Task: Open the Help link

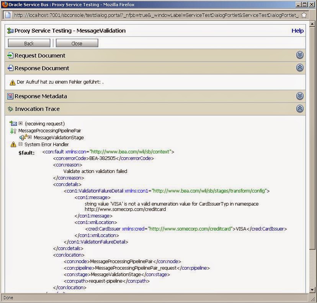Action: tap(297, 31)
